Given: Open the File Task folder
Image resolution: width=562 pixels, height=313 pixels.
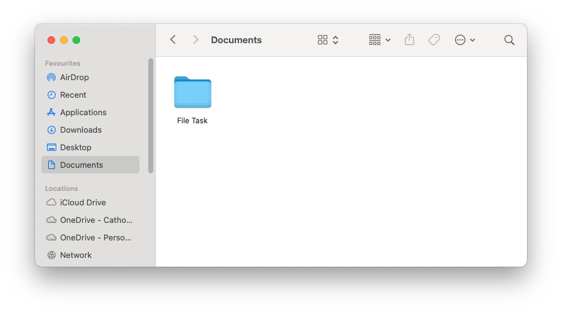Looking at the screenshot, I should 192,93.
